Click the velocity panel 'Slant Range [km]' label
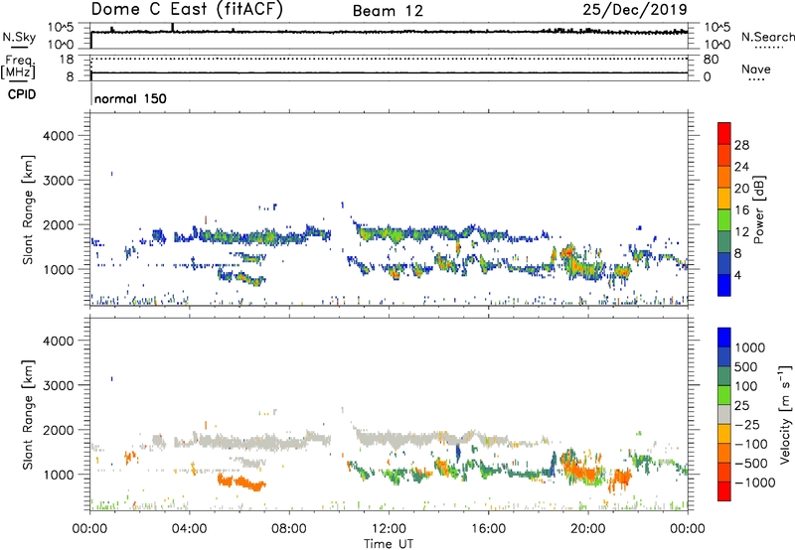The height and width of the screenshot is (550, 795). (x=28, y=414)
